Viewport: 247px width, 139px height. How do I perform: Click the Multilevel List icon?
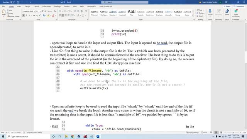pos(69,11)
